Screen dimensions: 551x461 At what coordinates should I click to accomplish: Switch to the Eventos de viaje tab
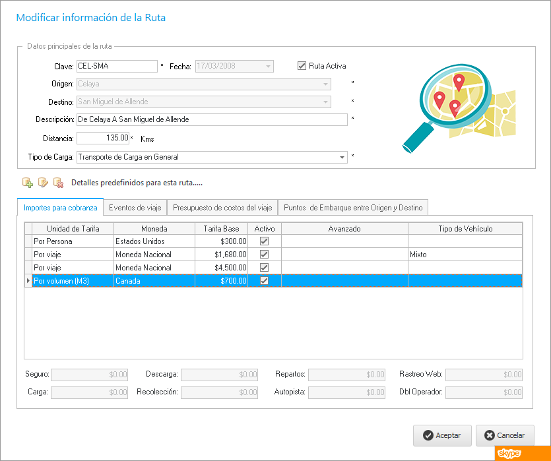tap(135, 208)
